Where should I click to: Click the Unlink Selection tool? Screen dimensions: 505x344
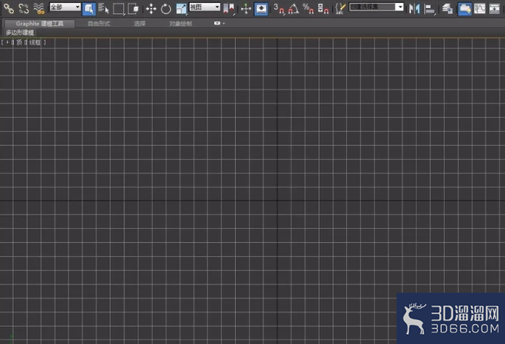(23, 9)
